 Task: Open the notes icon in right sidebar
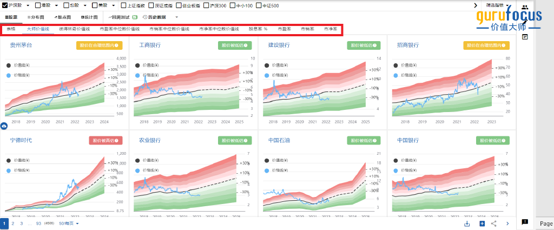click(525, 37)
